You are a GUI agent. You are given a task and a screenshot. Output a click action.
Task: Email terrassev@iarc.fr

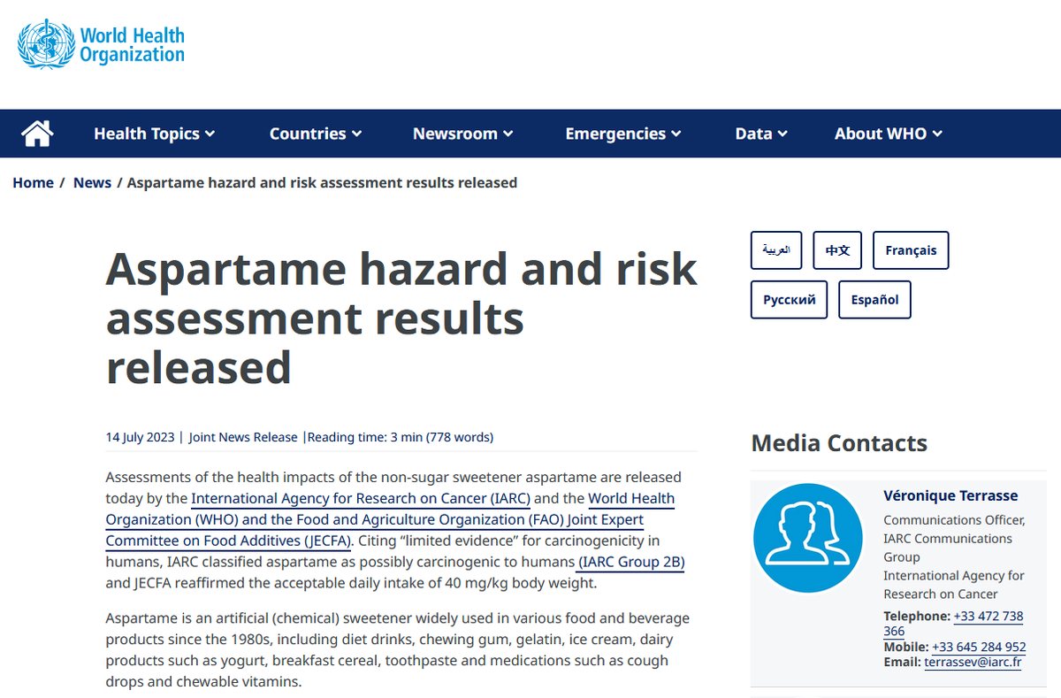point(973,662)
